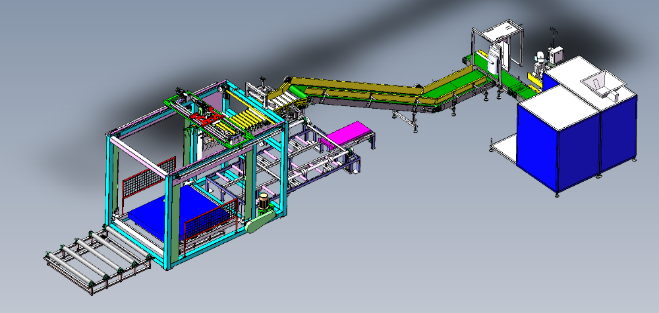Select the rear red mesh safety guard
Viewport: 659px width, 313px height.
click(x=149, y=178)
